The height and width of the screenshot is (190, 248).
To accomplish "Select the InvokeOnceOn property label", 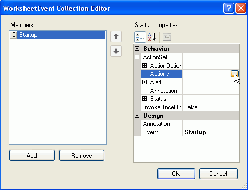I will (162, 107).
